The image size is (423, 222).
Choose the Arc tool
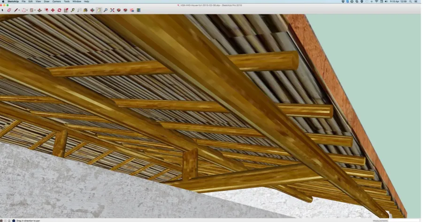click(24, 10)
